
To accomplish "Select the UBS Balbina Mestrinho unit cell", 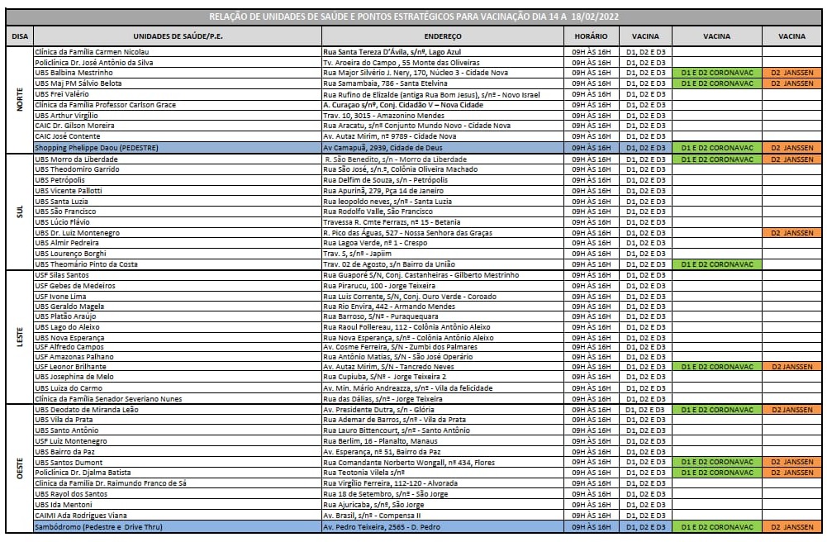I will pyautogui.click(x=176, y=73).
